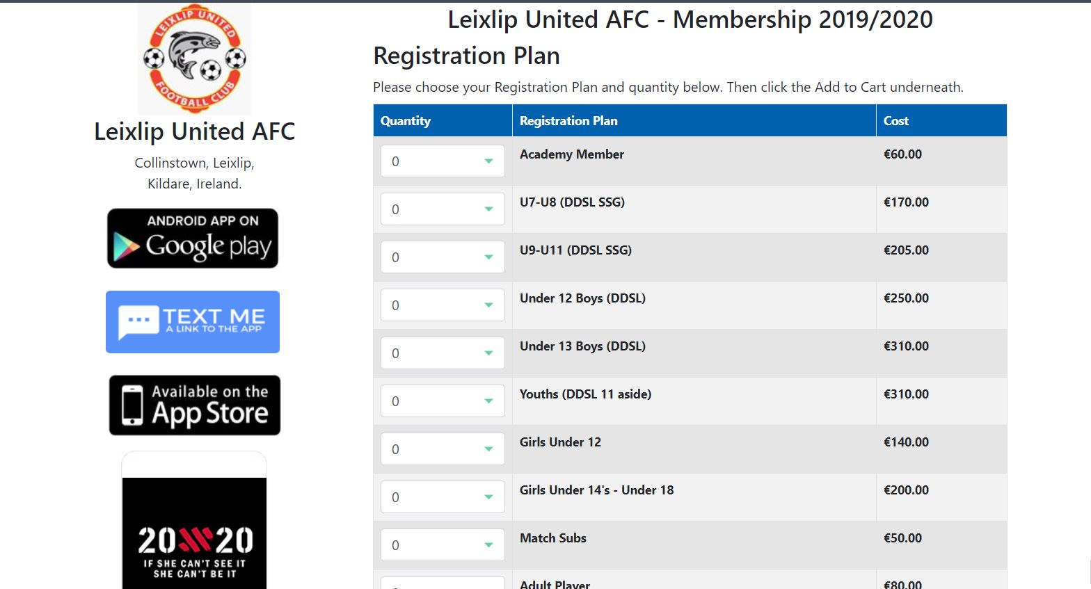The width and height of the screenshot is (1091, 589).
Task: Open the App Store download badge
Action: pyautogui.click(x=195, y=405)
